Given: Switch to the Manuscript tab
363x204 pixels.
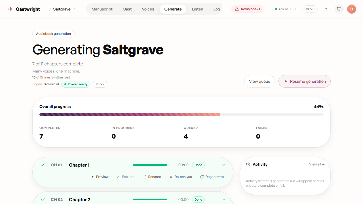Looking at the screenshot, I should coord(102,9).
